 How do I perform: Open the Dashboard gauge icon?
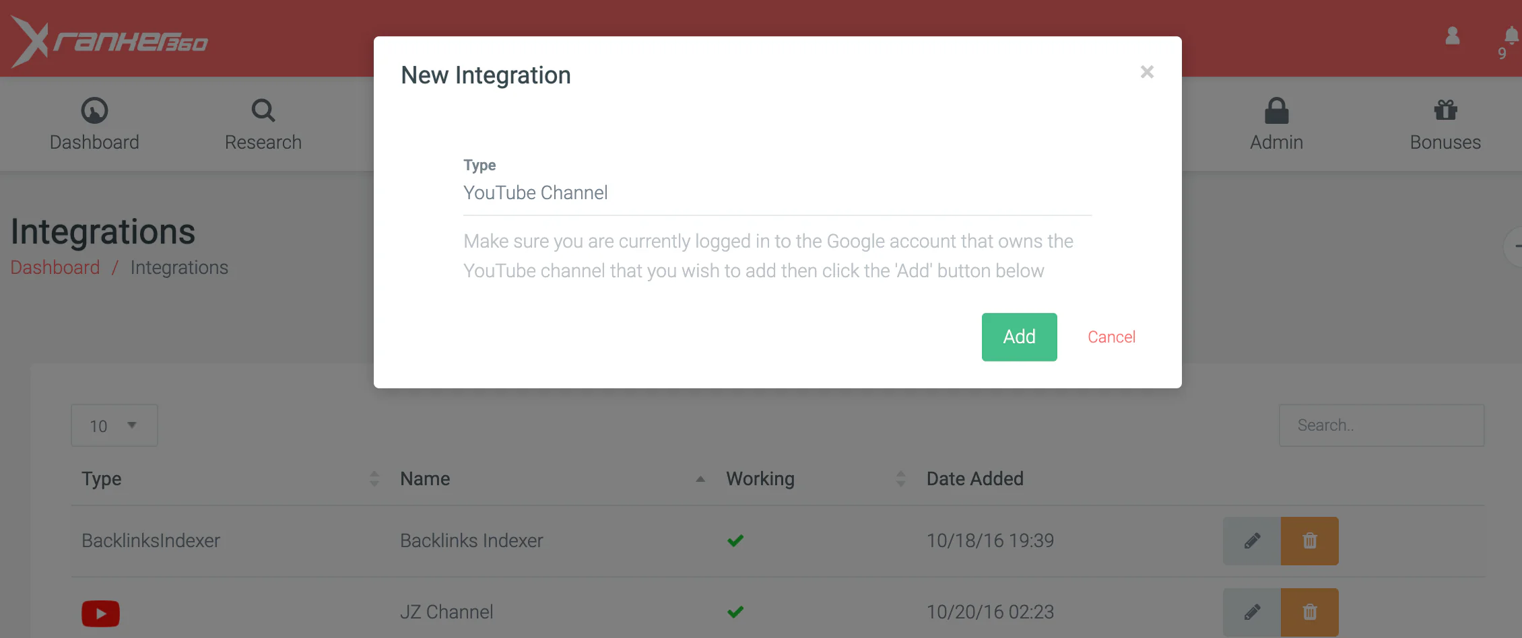(x=94, y=111)
